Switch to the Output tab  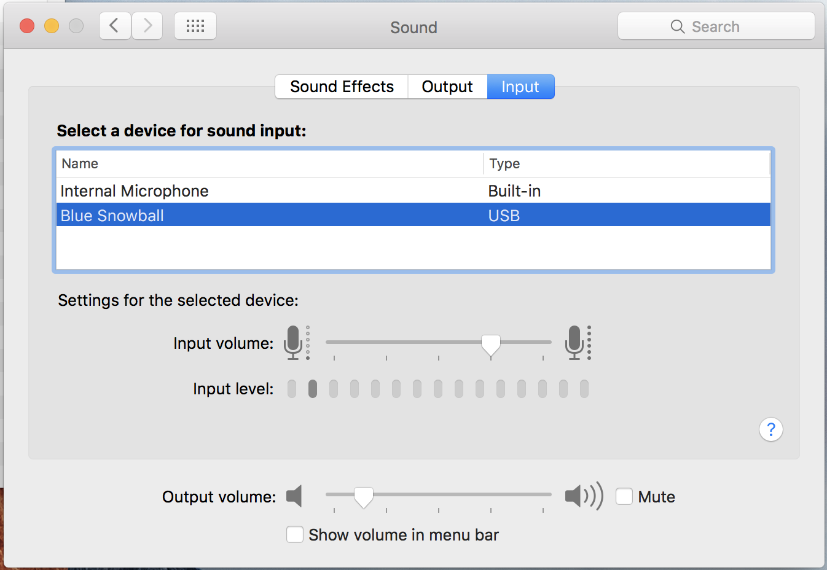coord(447,87)
